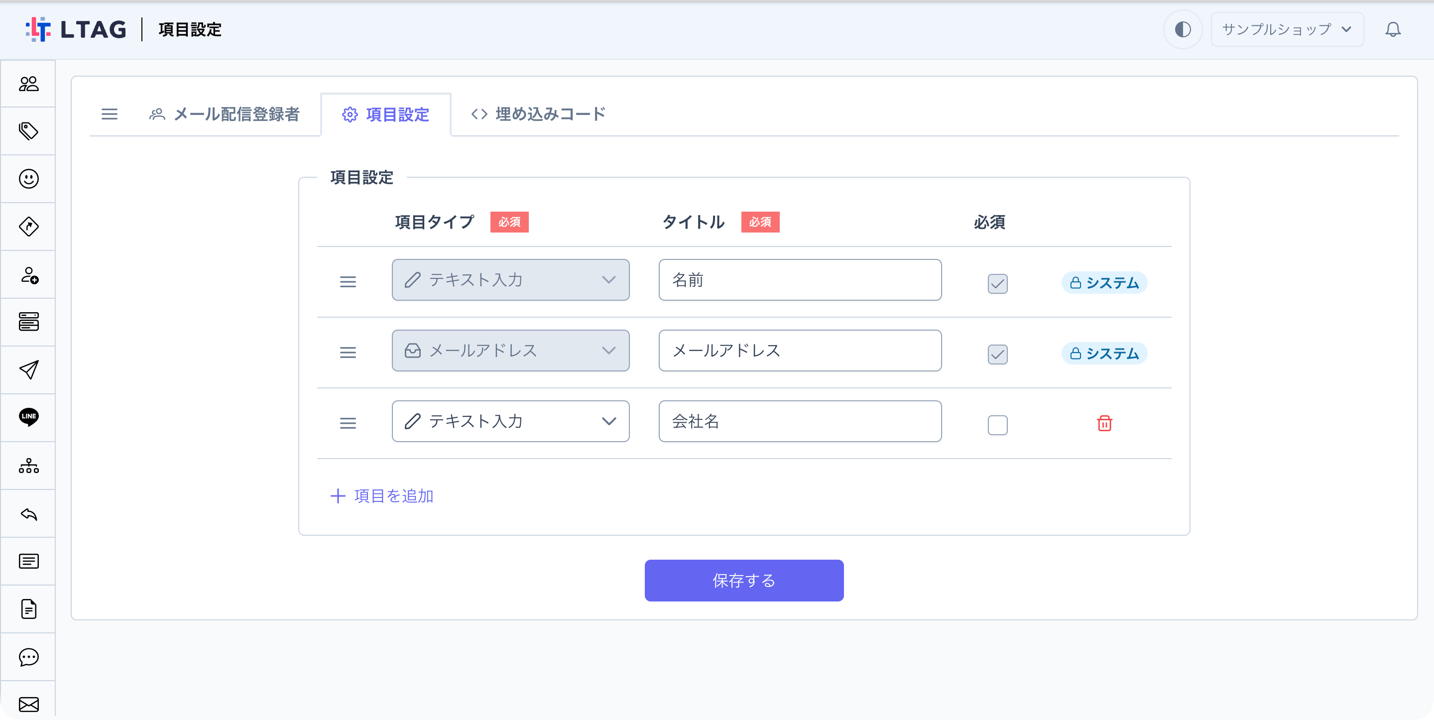Click the システム badge in メールアドレス row
Image resolution: width=1434 pixels, height=720 pixels.
pyautogui.click(x=1104, y=354)
